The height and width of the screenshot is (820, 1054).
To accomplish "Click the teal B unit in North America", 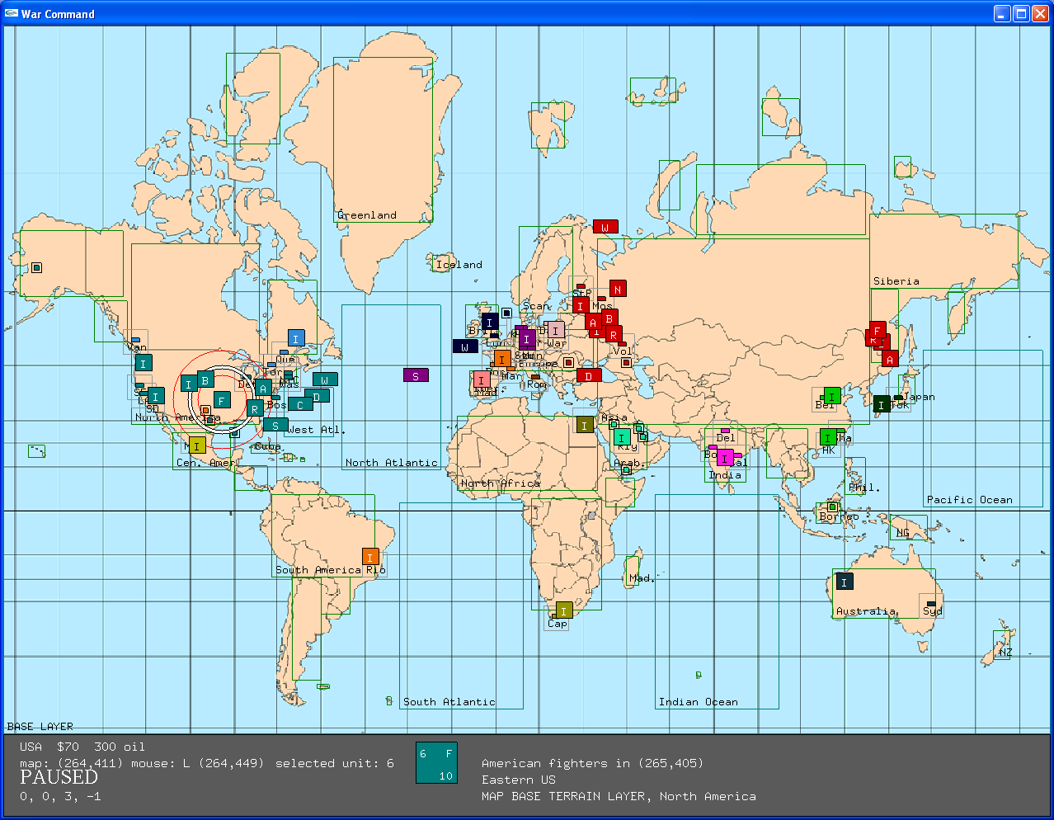I will [x=205, y=379].
